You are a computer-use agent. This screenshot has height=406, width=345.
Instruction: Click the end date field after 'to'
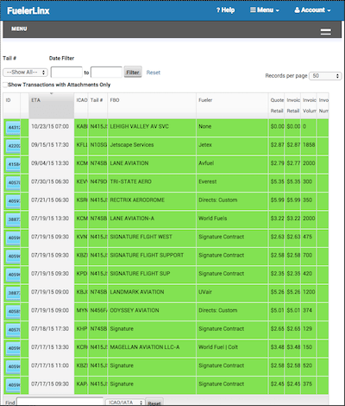pos(106,73)
